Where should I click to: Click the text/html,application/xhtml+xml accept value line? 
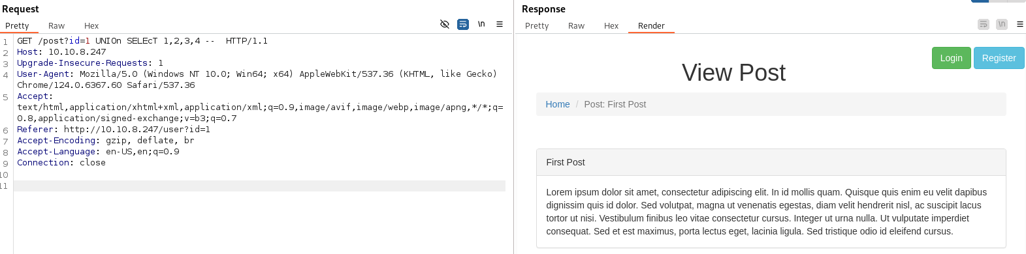click(x=260, y=107)
